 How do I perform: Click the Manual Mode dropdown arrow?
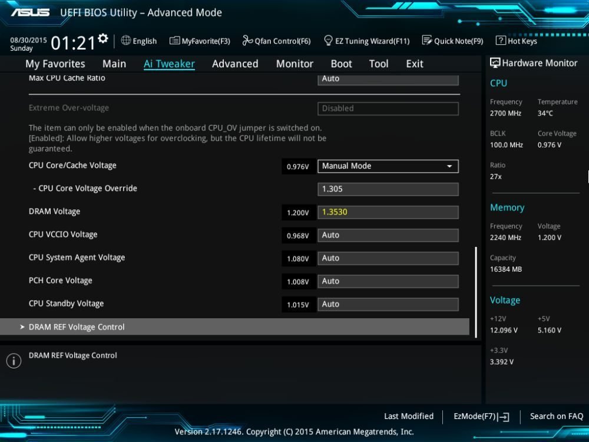coord(449,166)
